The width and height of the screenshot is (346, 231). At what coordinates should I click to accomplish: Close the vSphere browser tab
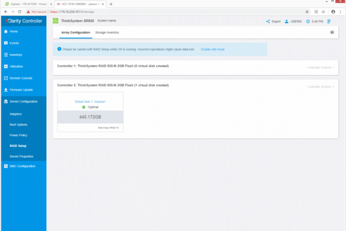pos(51,4)
